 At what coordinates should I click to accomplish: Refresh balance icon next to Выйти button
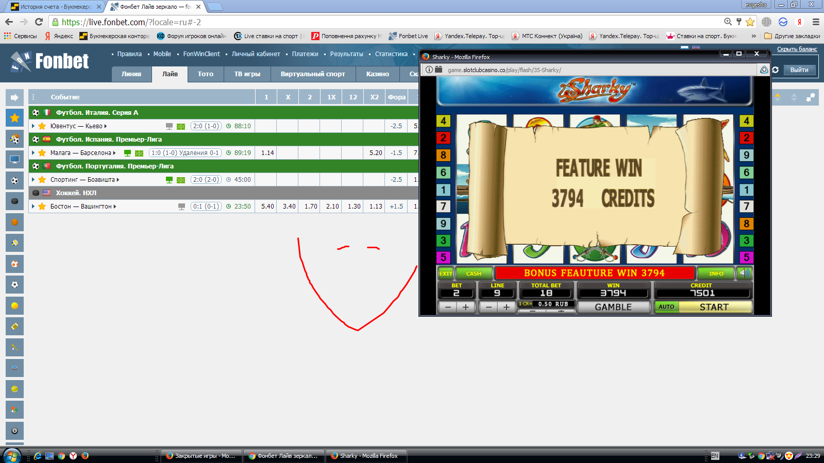(775, 70)
